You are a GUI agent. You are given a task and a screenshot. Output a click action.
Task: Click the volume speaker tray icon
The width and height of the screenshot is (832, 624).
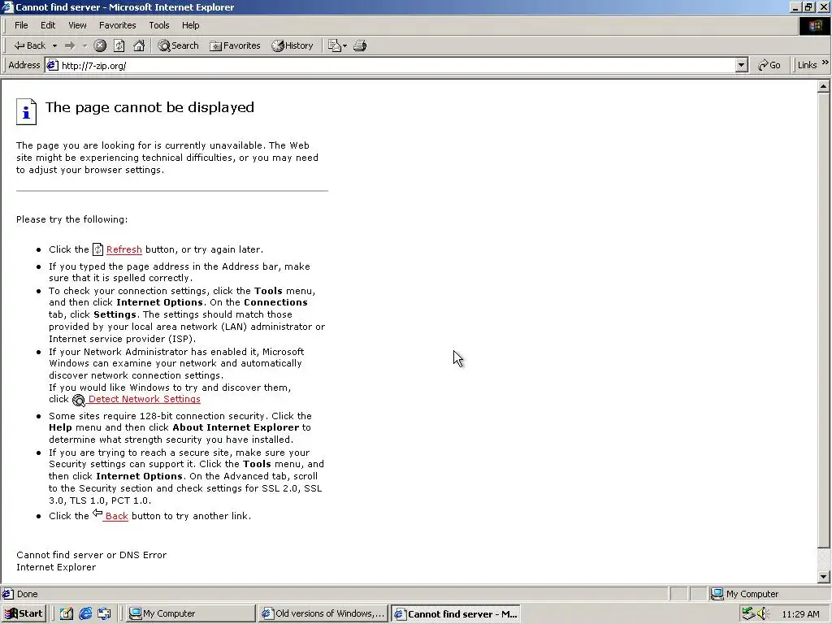(763, 613)
